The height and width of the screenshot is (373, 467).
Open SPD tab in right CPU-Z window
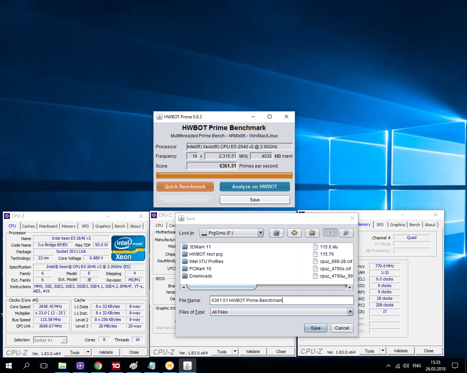[380, 225]
